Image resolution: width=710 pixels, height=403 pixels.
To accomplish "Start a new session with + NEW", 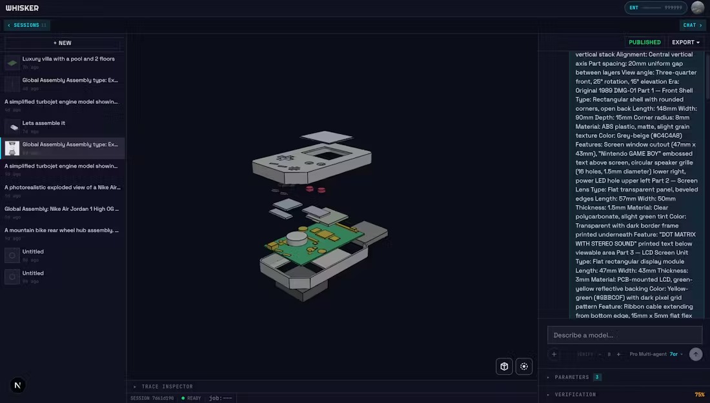I will [63, 43].
